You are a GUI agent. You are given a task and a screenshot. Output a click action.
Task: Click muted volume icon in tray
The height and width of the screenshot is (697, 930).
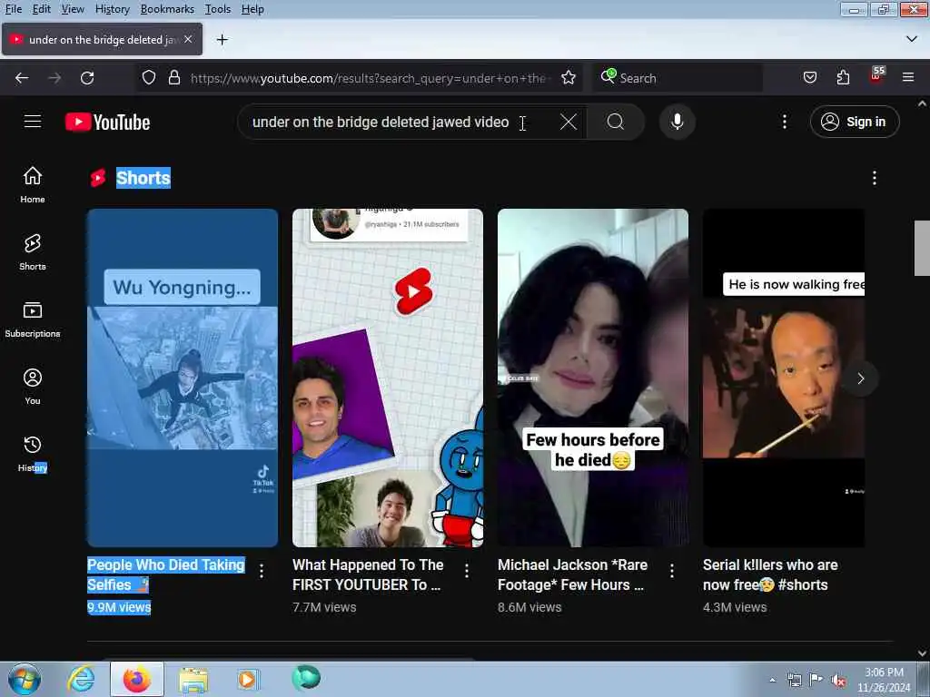(838, 680)
